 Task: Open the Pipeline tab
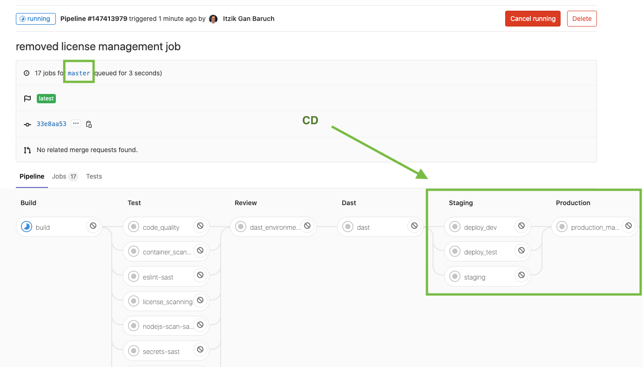coord(32,176)
